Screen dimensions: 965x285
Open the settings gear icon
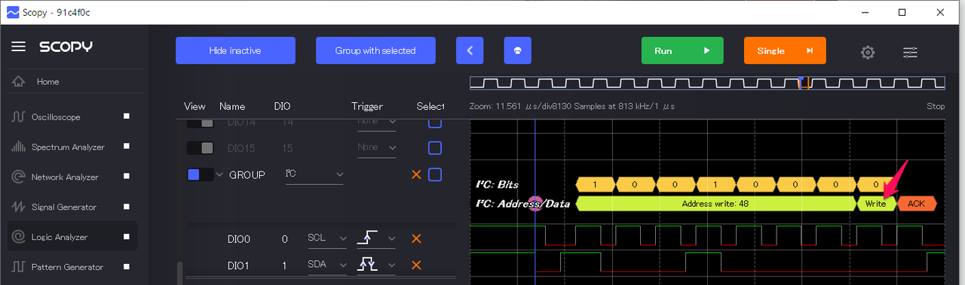[x=868, y=52]
